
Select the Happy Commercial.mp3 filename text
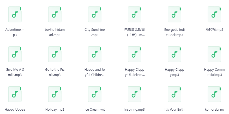214,72
